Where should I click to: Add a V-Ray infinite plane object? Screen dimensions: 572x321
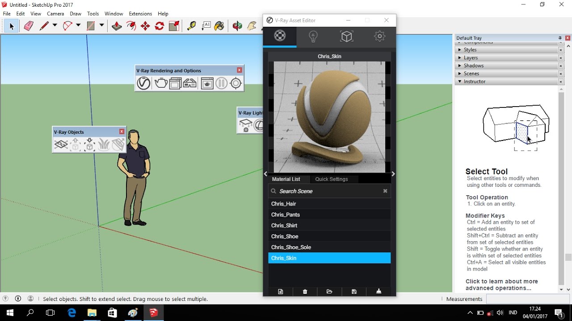pyautogui.click(x=61, y=144)
